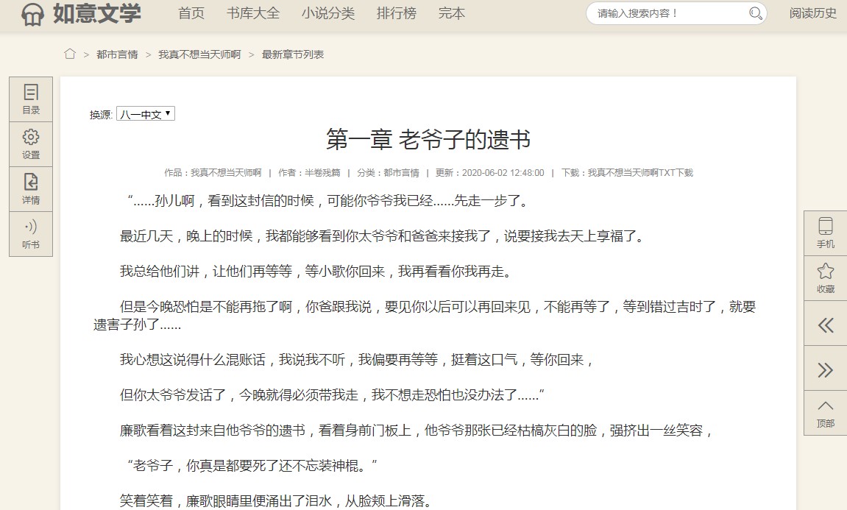Open the 目录 table of contents icon
847x510 pixels.
tap(31, 99)
